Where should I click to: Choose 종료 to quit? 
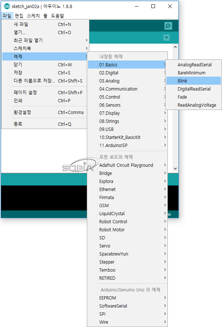pyautogui.click(x=45, y=124)
